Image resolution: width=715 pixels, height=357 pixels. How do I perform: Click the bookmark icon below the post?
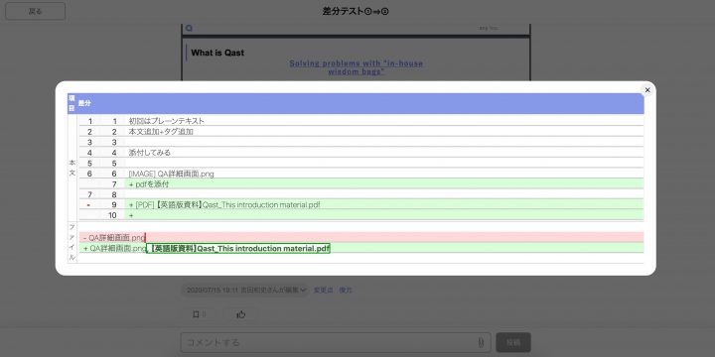[x=196, y=314]
